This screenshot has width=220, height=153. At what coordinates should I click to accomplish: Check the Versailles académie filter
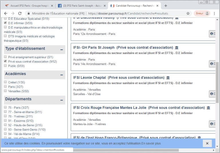(5, 90)
